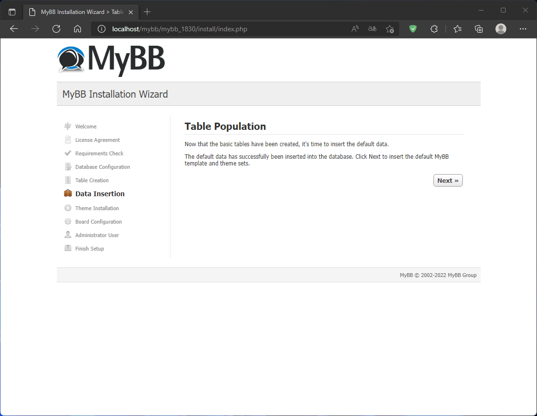Click the Welcome step signpost icon

click(x=68, y=126)
